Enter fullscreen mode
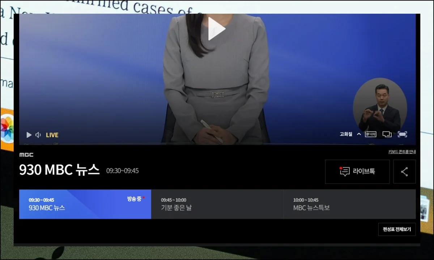Viewport: 434px width, 260px height. [402, 134]
